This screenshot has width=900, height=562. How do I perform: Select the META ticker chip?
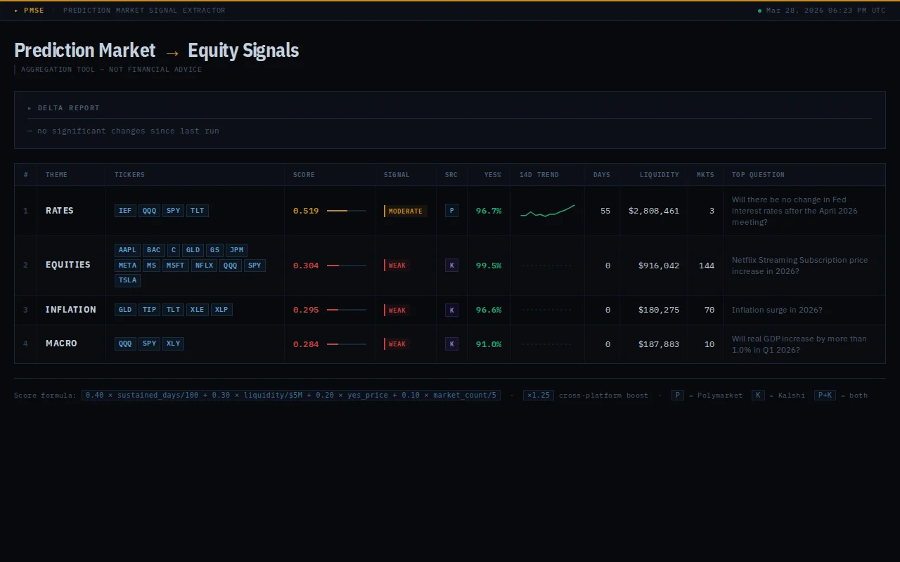tap(127, 266)
